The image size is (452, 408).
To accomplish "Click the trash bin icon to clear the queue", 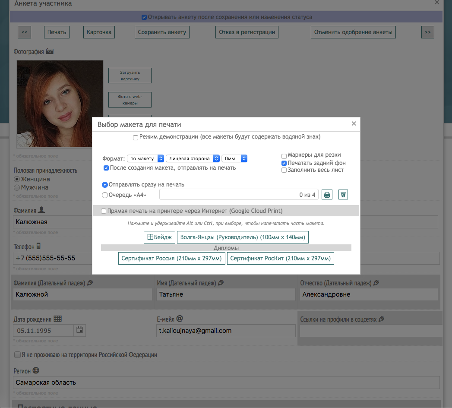I will (x=343, y=195).
